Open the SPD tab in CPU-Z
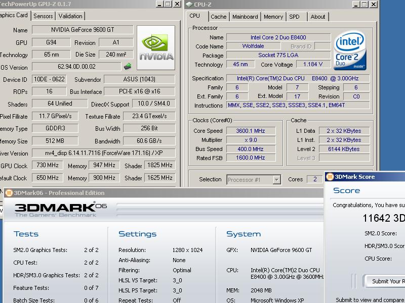405x303 pixels. (297, 17)
